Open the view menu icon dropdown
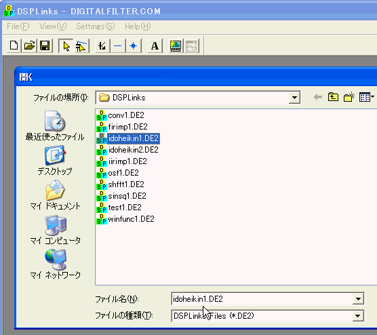The height and width of the screenshot is (335, 377). tap(366, 97)
